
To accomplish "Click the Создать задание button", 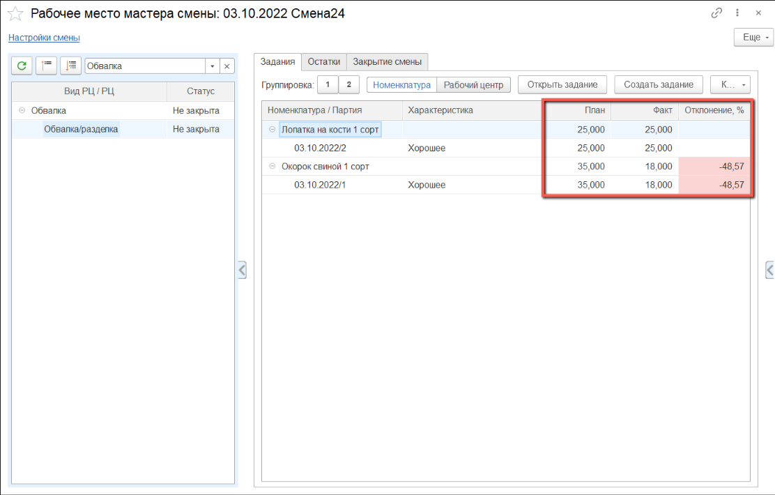I will (658, 84).
